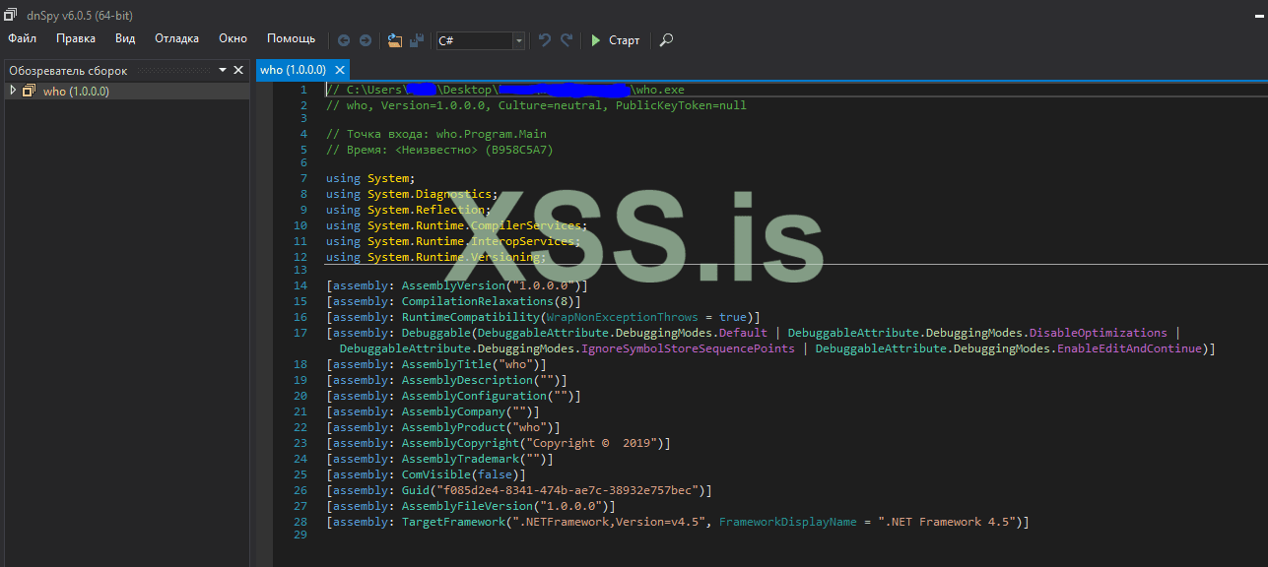1268x567 pixels.
Task: Click RuntimeCompatibility on line 16
Action: pyautogui.click(x=470, y=317)
